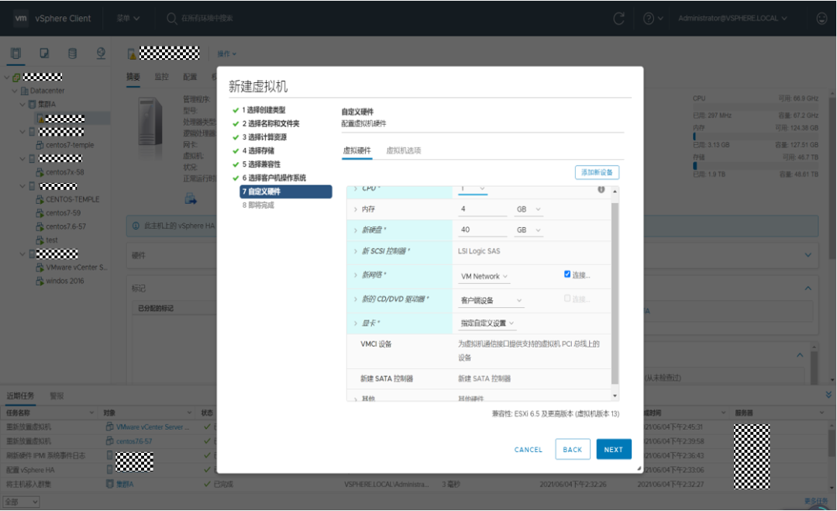Switch to the 警报 alarms tab
This screenshot has width=837, height=511.
pyautogui.click(x=57, y=396)
